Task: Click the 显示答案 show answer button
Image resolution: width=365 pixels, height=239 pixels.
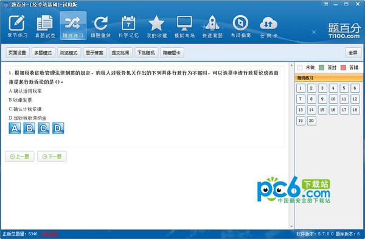Action: click(x=94, y=53)
